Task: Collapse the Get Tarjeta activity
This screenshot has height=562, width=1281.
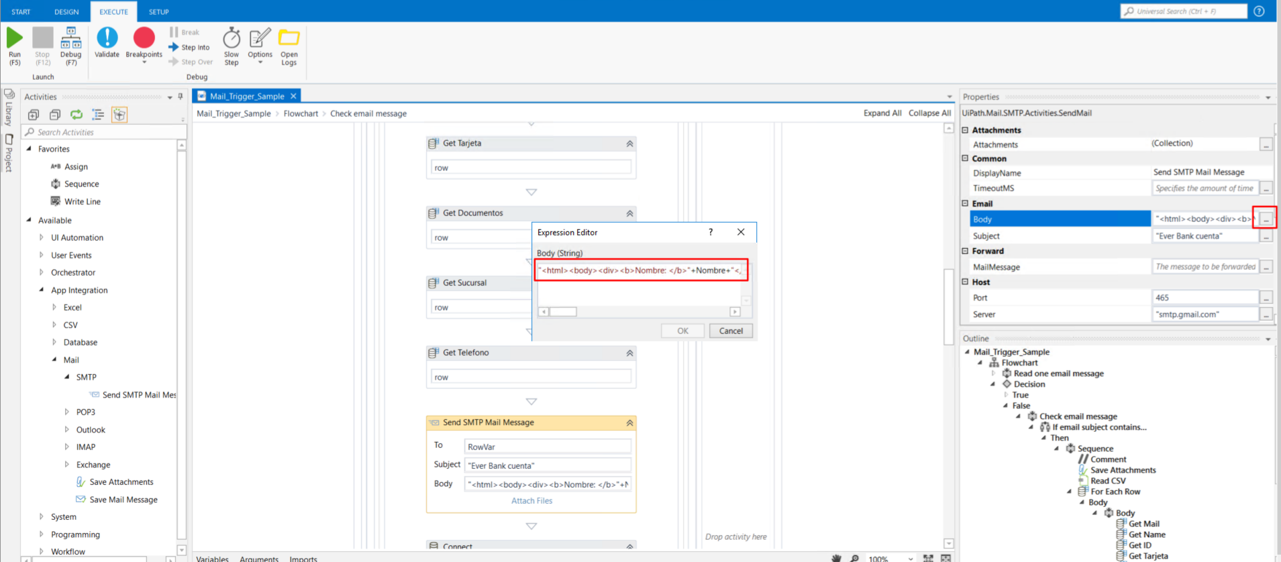Action: coord(629,144)
